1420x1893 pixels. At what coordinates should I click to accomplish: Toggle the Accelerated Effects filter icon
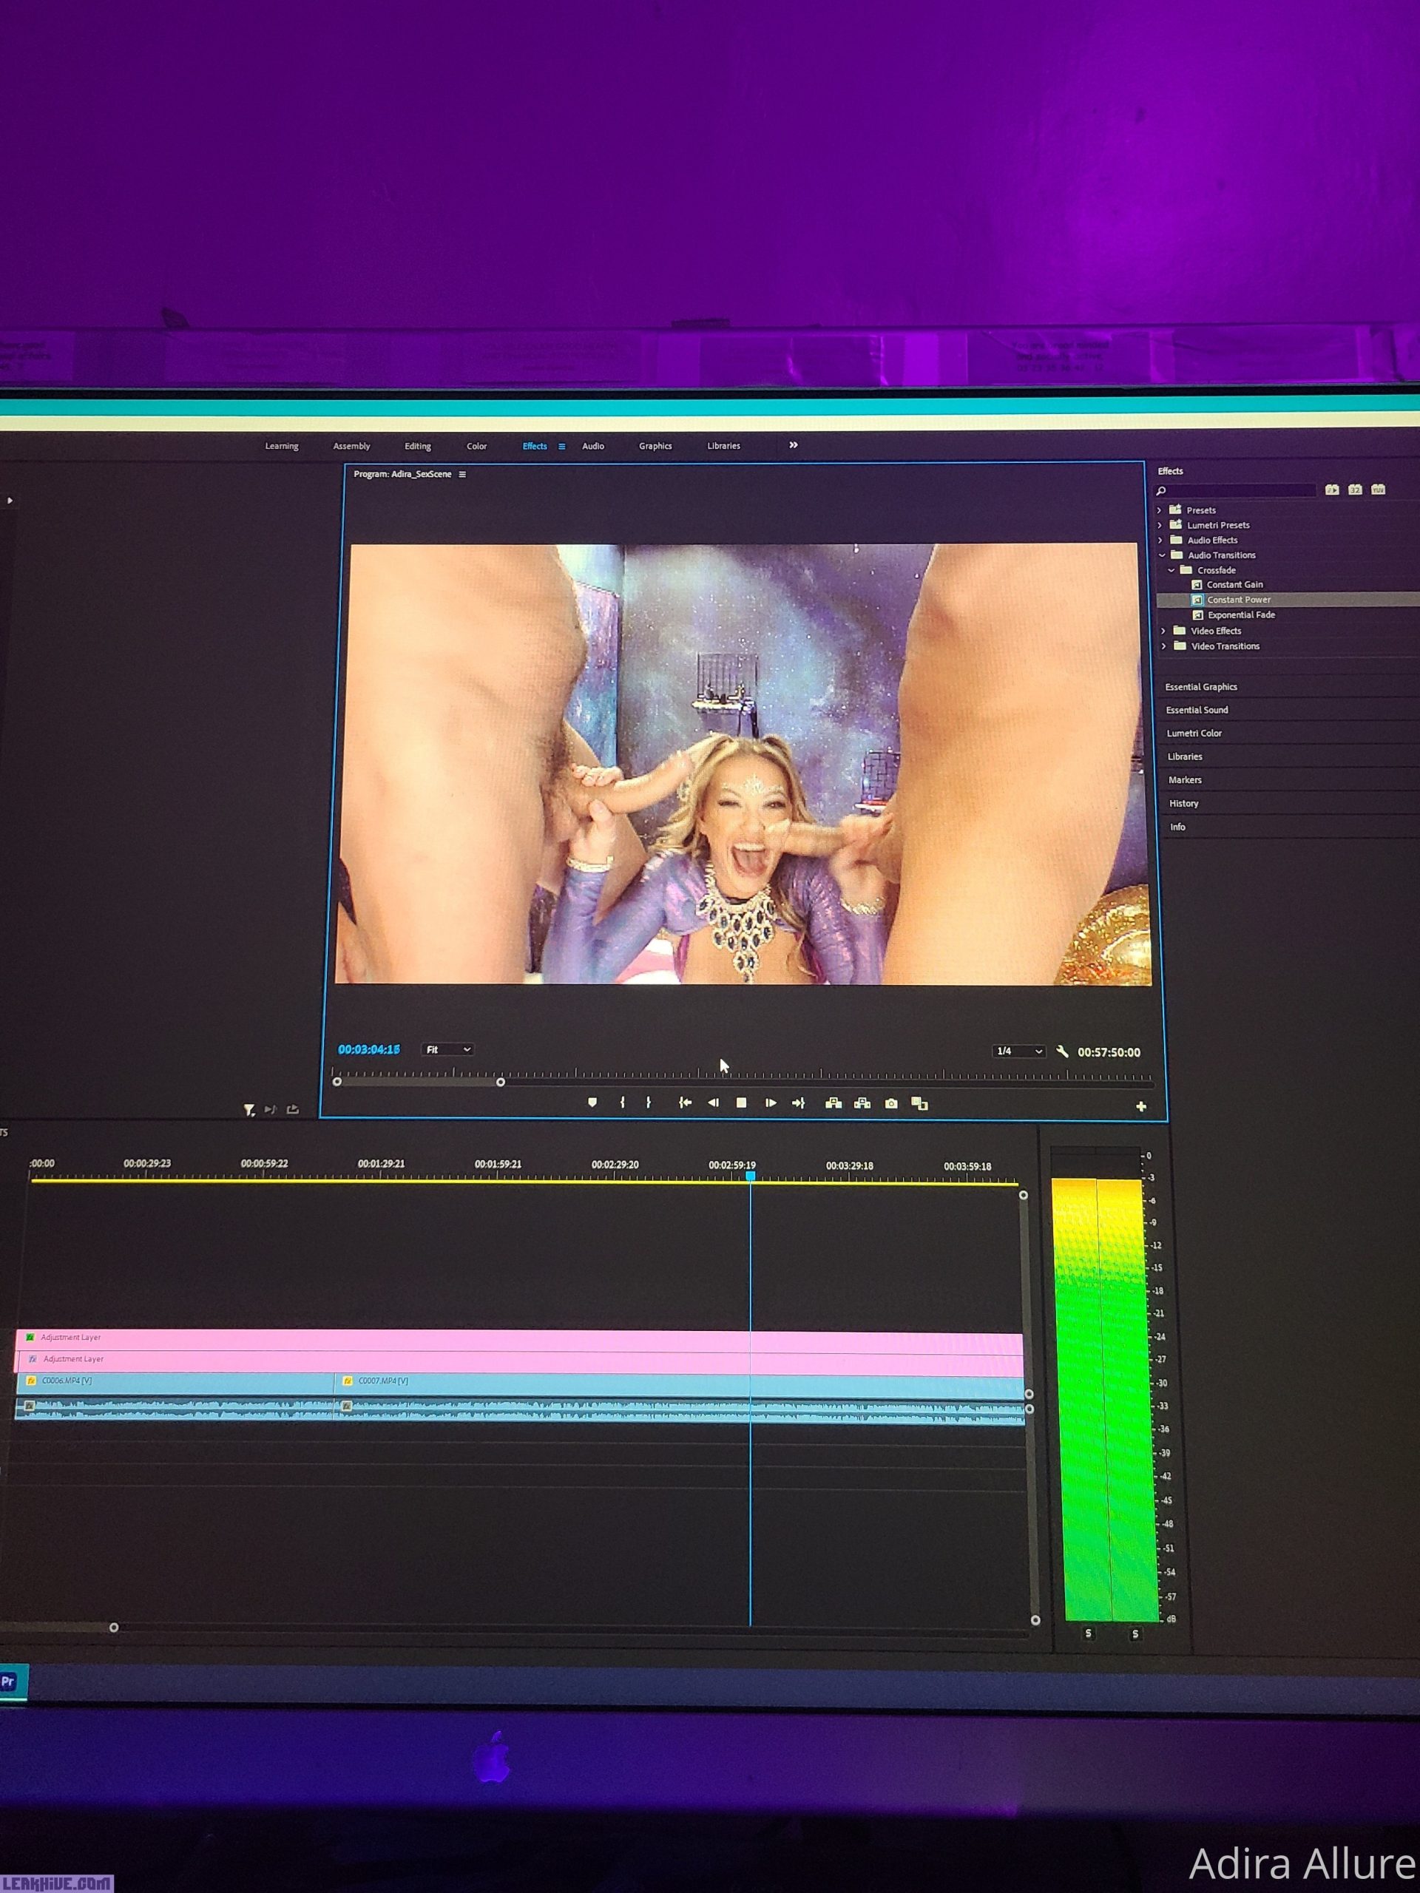1332,490
